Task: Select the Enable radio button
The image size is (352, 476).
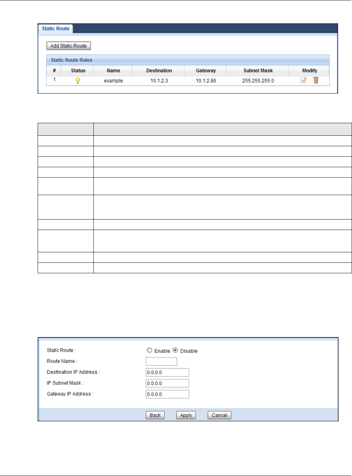Action: point(150,350)
